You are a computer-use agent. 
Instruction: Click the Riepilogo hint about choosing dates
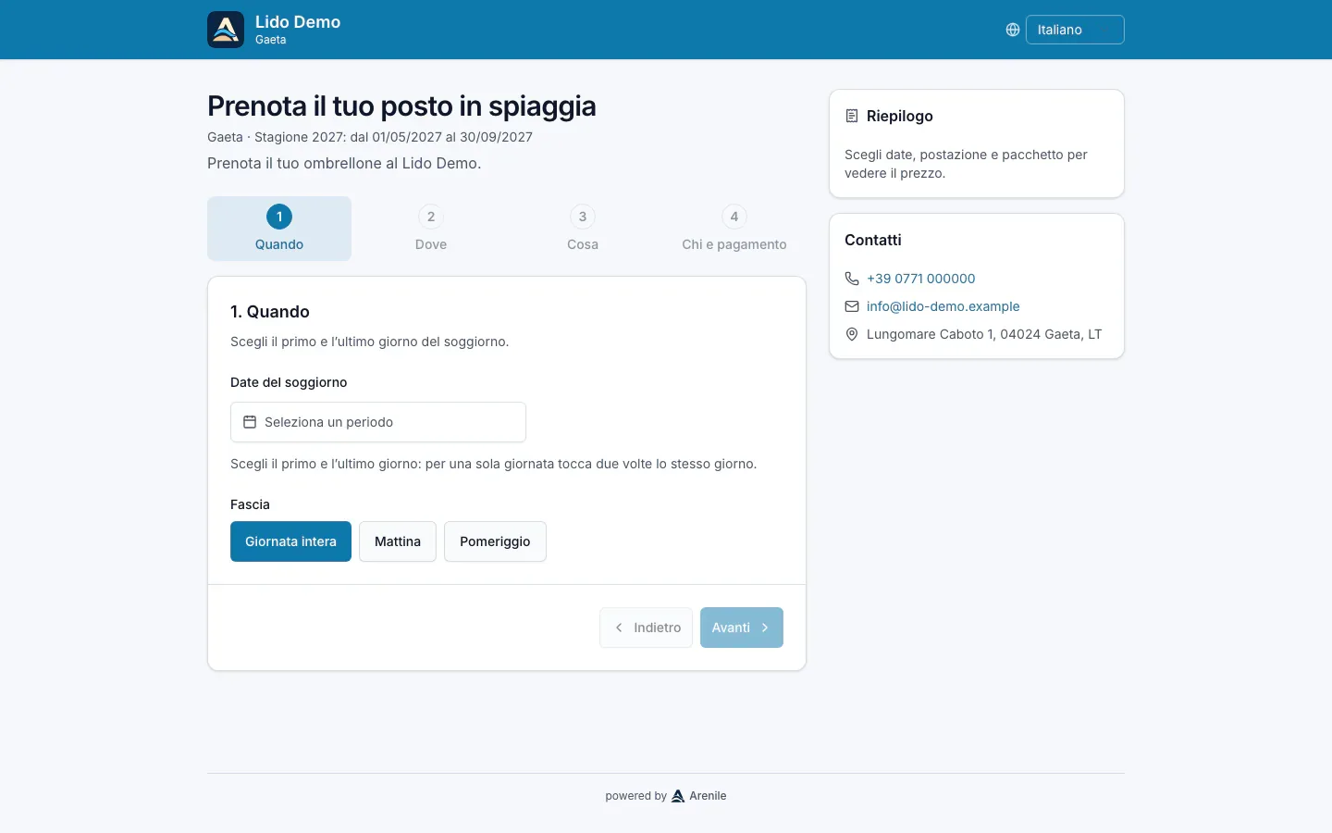(x=966, y=164)
